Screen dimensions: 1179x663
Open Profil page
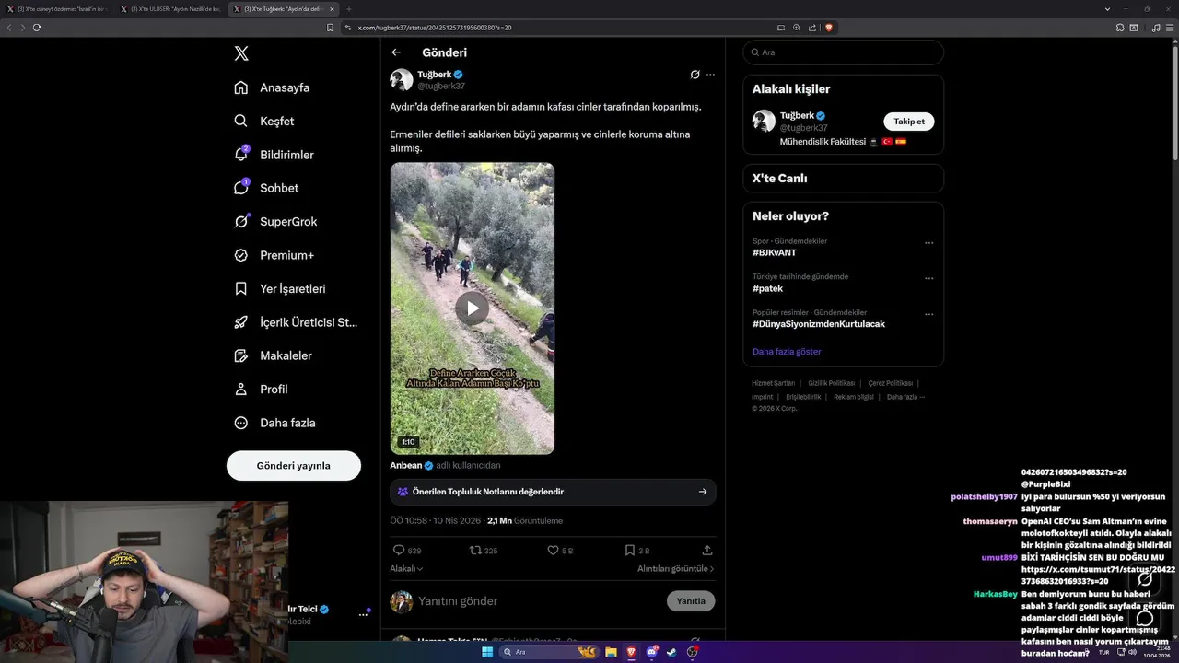pyautogui.click(x=261, y=389)
